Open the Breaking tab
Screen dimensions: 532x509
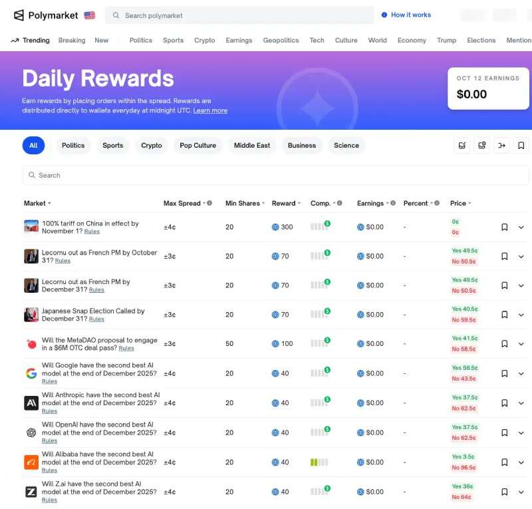pos(72,40)
